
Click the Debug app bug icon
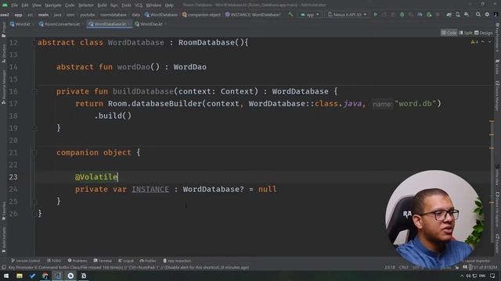tap(402, 15)
